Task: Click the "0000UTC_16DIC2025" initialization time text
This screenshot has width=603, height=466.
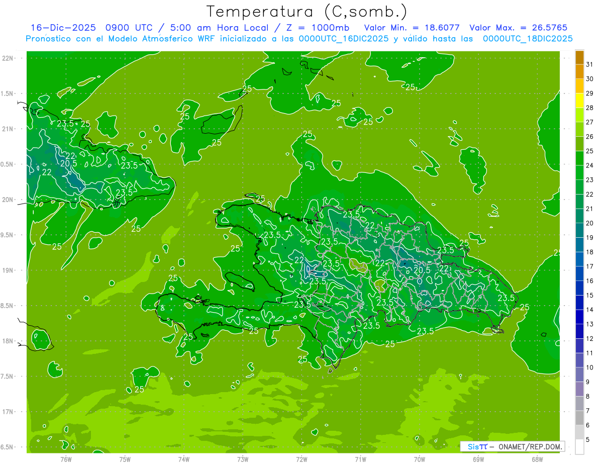Action: tap(343, 39)
